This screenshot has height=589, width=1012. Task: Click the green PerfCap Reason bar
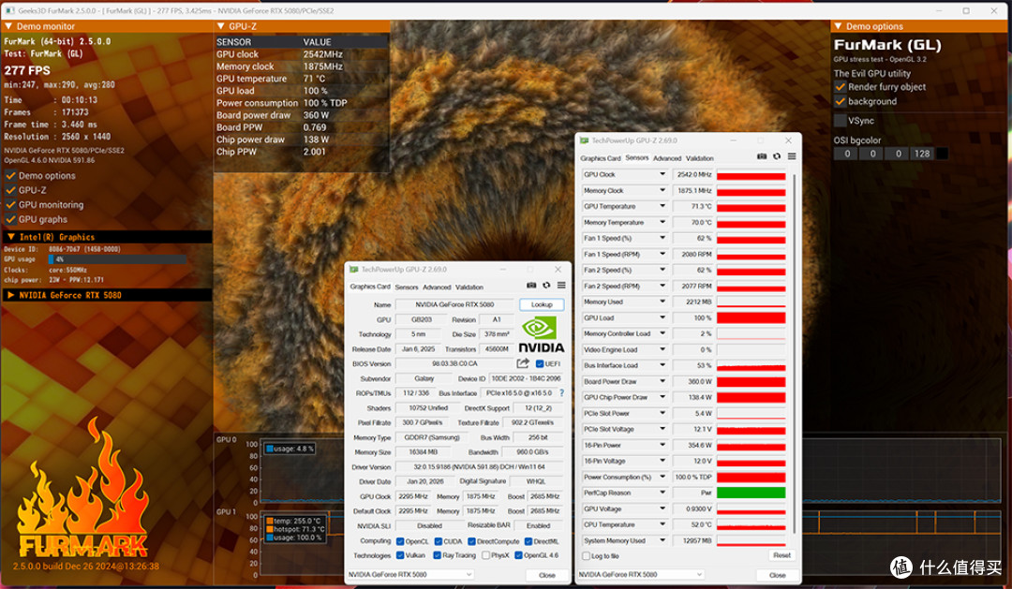(x=752, y=493)
